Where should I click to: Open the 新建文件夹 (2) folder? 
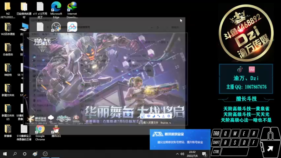(x=8, y=112)
